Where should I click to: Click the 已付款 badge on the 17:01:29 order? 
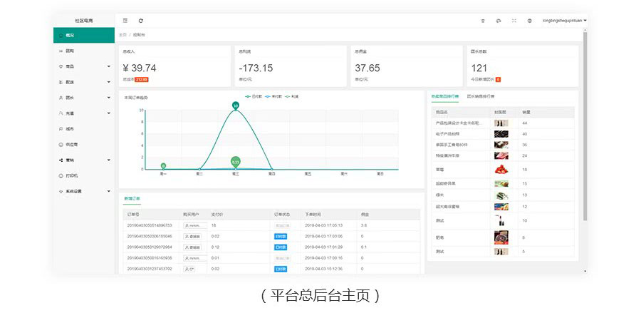[281, 247]
